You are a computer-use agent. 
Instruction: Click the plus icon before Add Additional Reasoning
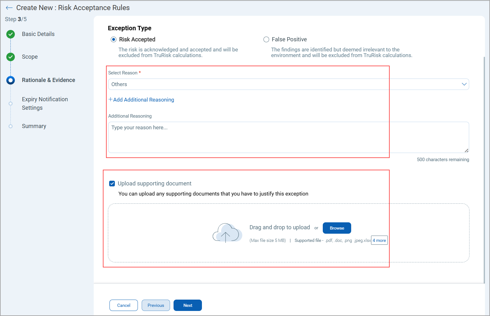(110, 99)
